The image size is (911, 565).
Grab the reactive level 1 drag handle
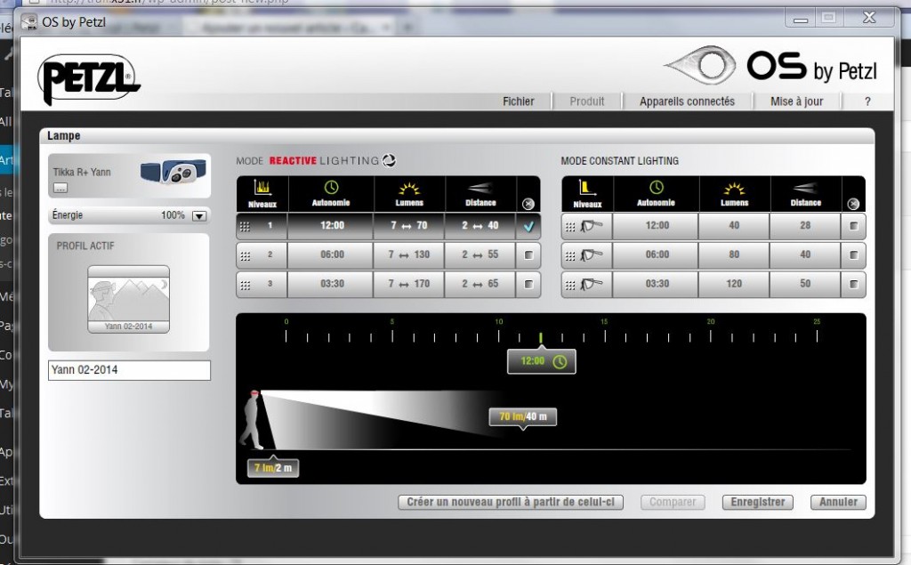(x=246, y=227)
